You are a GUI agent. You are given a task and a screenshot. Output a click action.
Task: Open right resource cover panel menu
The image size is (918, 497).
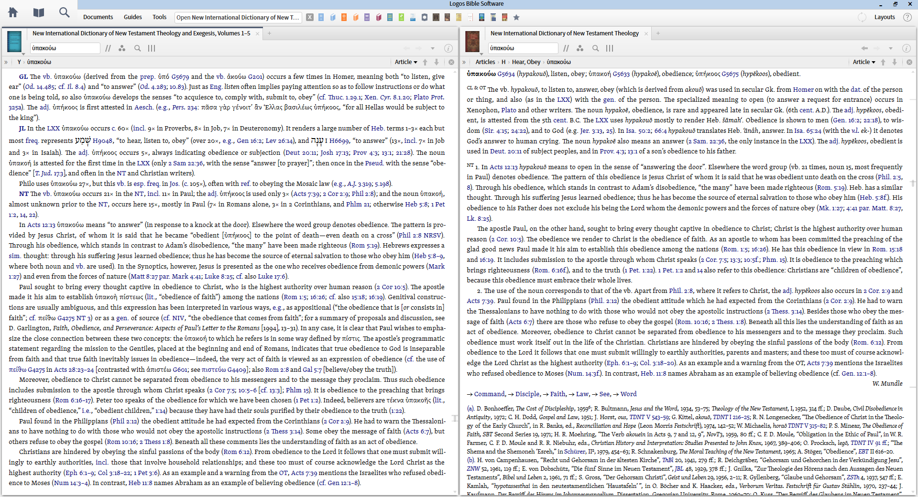(x=472, y=42)
